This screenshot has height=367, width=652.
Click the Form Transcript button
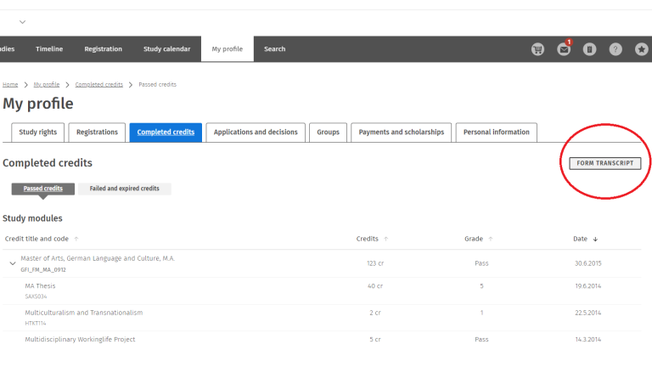[x=604, y=163]
